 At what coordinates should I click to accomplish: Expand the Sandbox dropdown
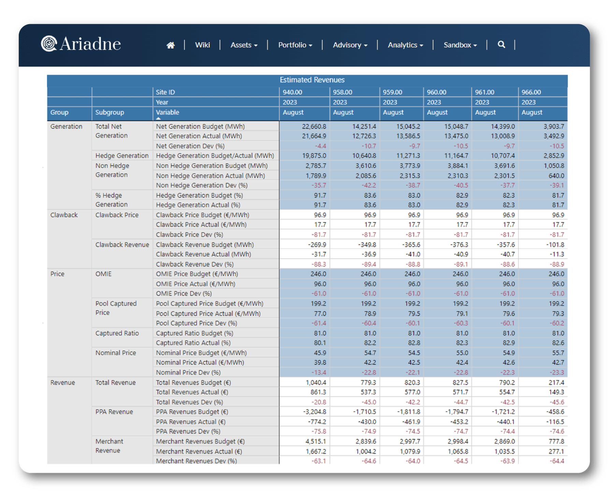(459, 45)
